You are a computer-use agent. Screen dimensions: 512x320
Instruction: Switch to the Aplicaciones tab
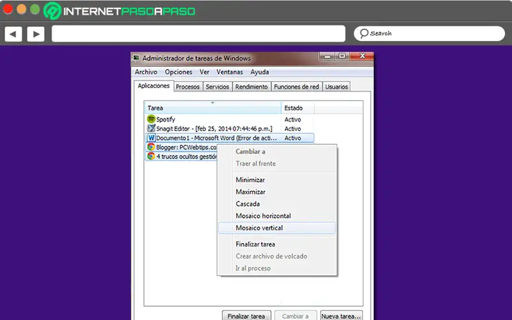tap(154, 86)
